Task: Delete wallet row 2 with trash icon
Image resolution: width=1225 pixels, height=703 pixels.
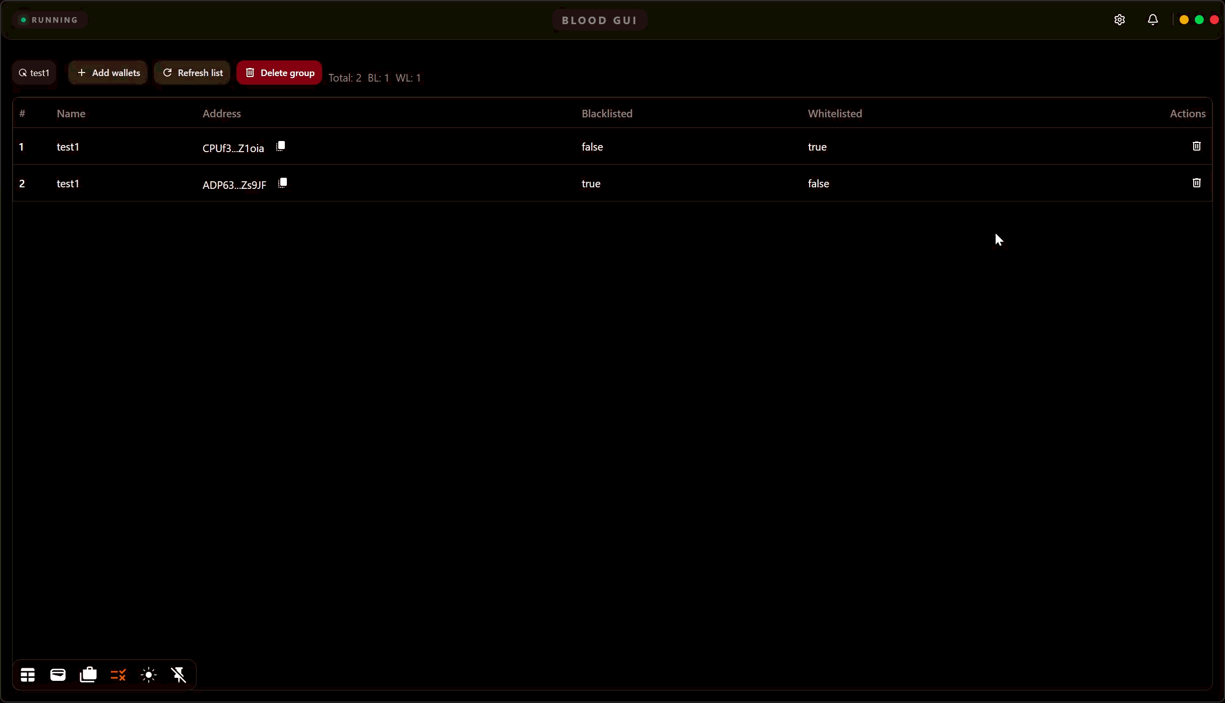Action: 1197,183
